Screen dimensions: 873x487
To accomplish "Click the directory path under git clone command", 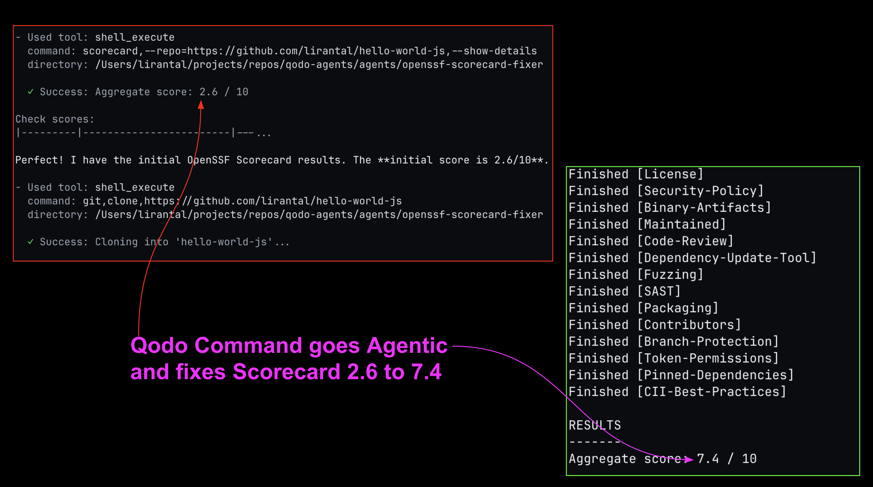I will point(285,215).
